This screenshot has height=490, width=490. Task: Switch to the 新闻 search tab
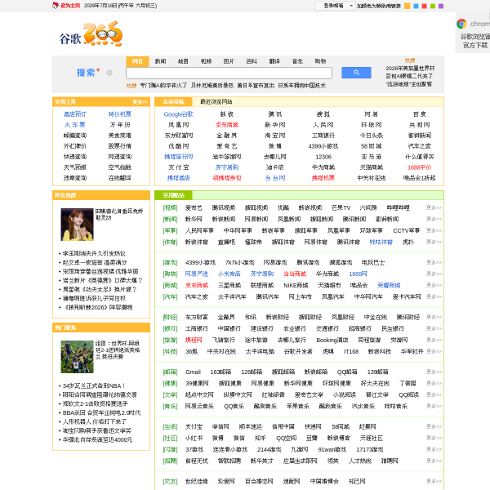(x=160, y=61)
